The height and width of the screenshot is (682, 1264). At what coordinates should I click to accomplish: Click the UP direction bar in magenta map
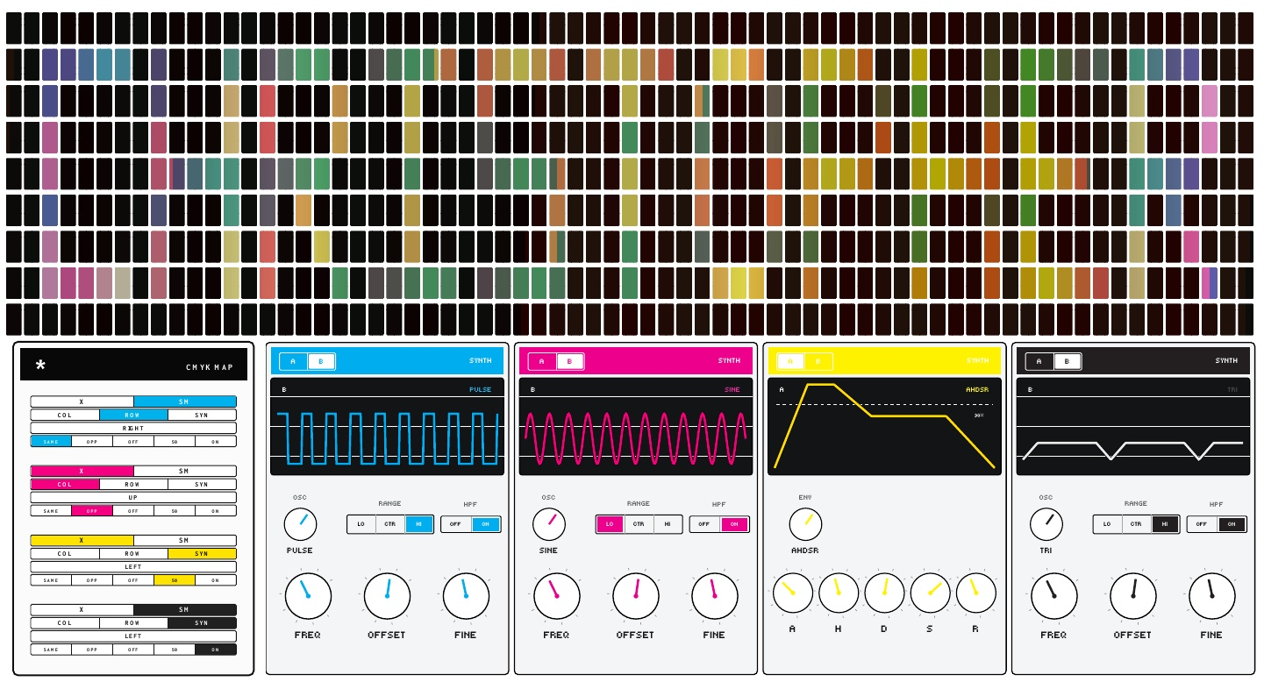tap(133, 497)
